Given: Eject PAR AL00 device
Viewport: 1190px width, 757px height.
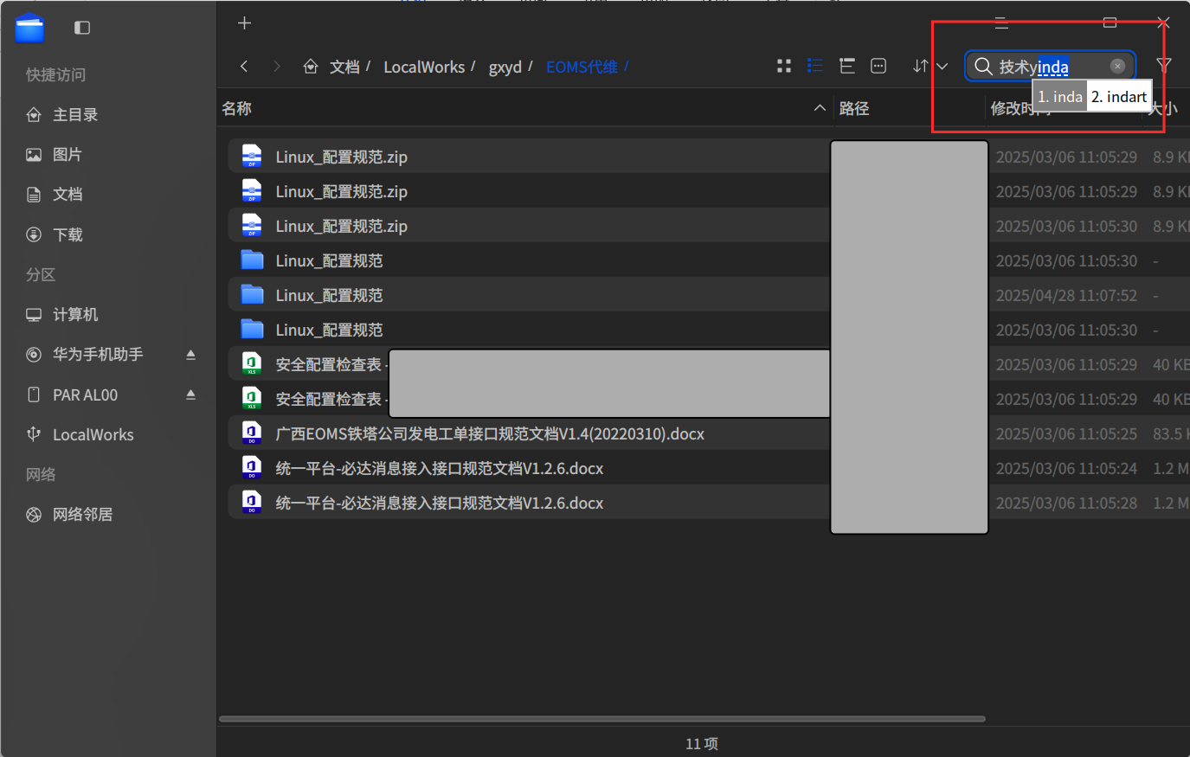Looking at the screenshot, I should (x=190, y=395).
